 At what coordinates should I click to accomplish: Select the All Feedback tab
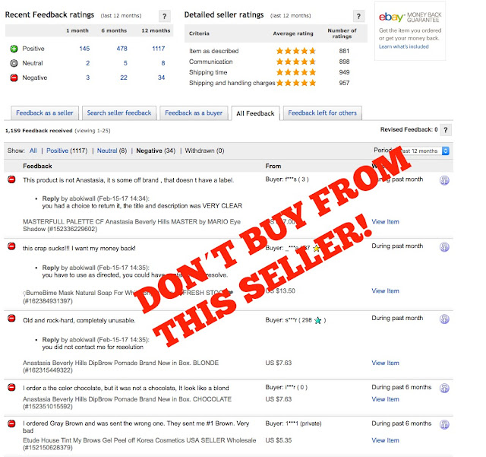coord(255,113)
